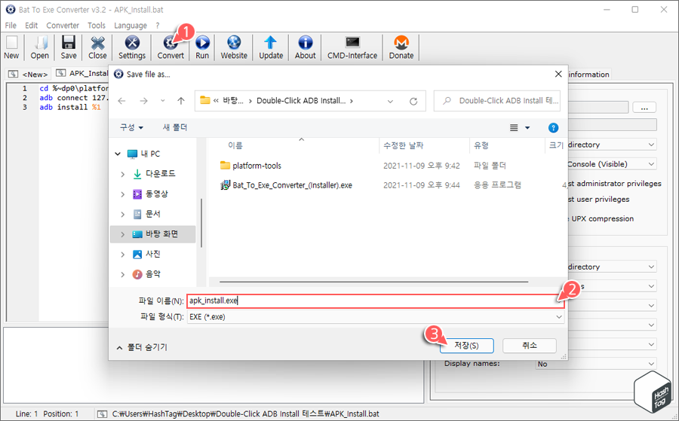Expand the 다운로드 folder node
Screen dimensions: 679x421
[122, 174]
